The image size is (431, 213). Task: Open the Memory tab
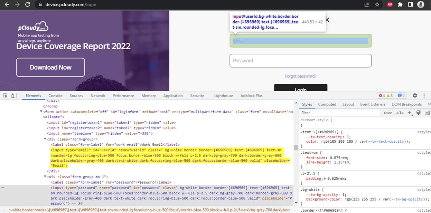coord(149,95)
